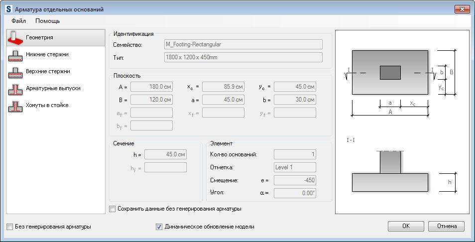Uncheck Динамическое обновление модели
Image resolution: width=475 pixels, height=242 pixels.
click(x=159, y=227)
